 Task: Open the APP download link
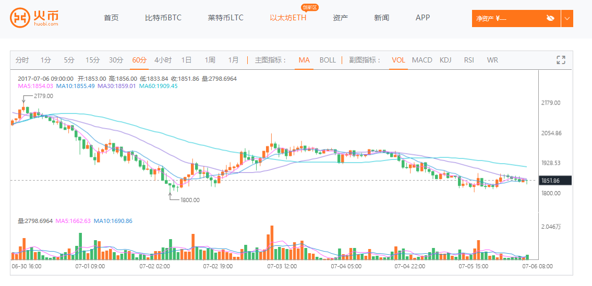tap(422, 18)
